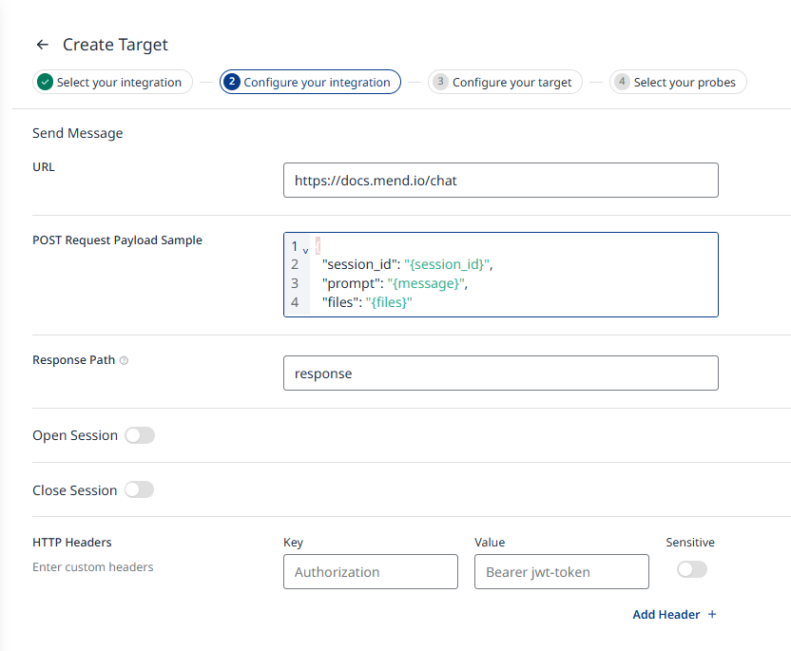Click the green checkmark step icon
Screen dimensions: 791x651
pos(45,83)
